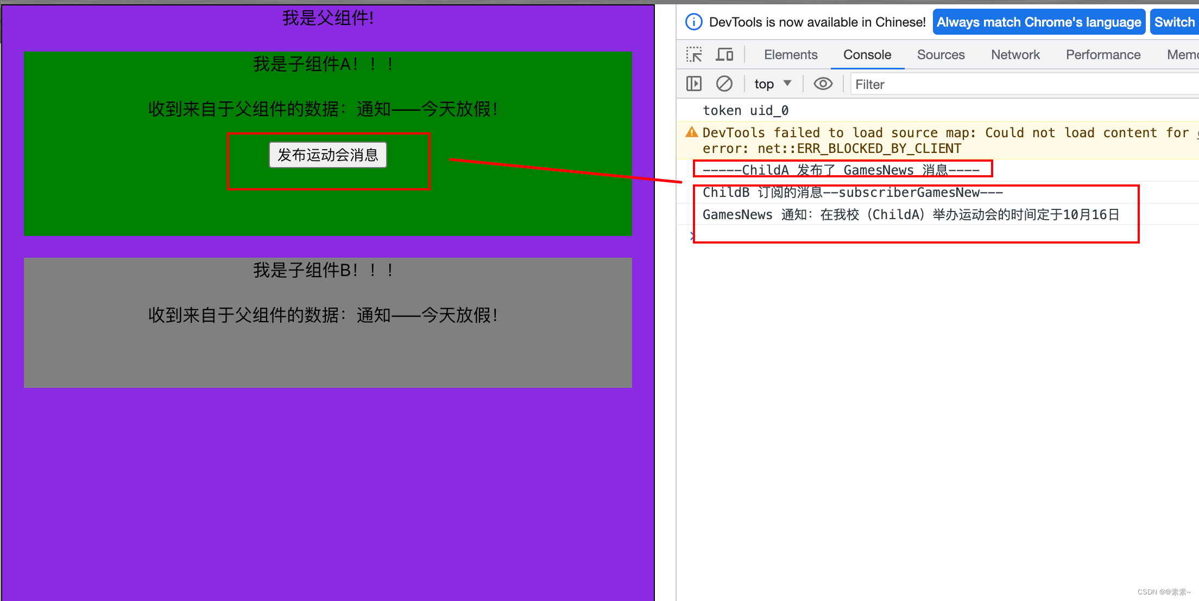The image size is (1199, 601).
Task: Click the inspect element icon
Action: [x=694, y=54]
